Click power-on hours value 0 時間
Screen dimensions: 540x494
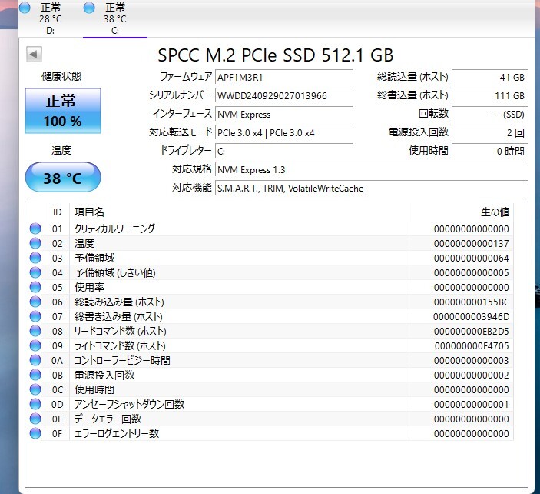[489, 151]
